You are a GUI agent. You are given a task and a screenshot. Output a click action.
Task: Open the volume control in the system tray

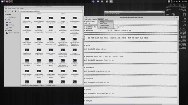177,1
